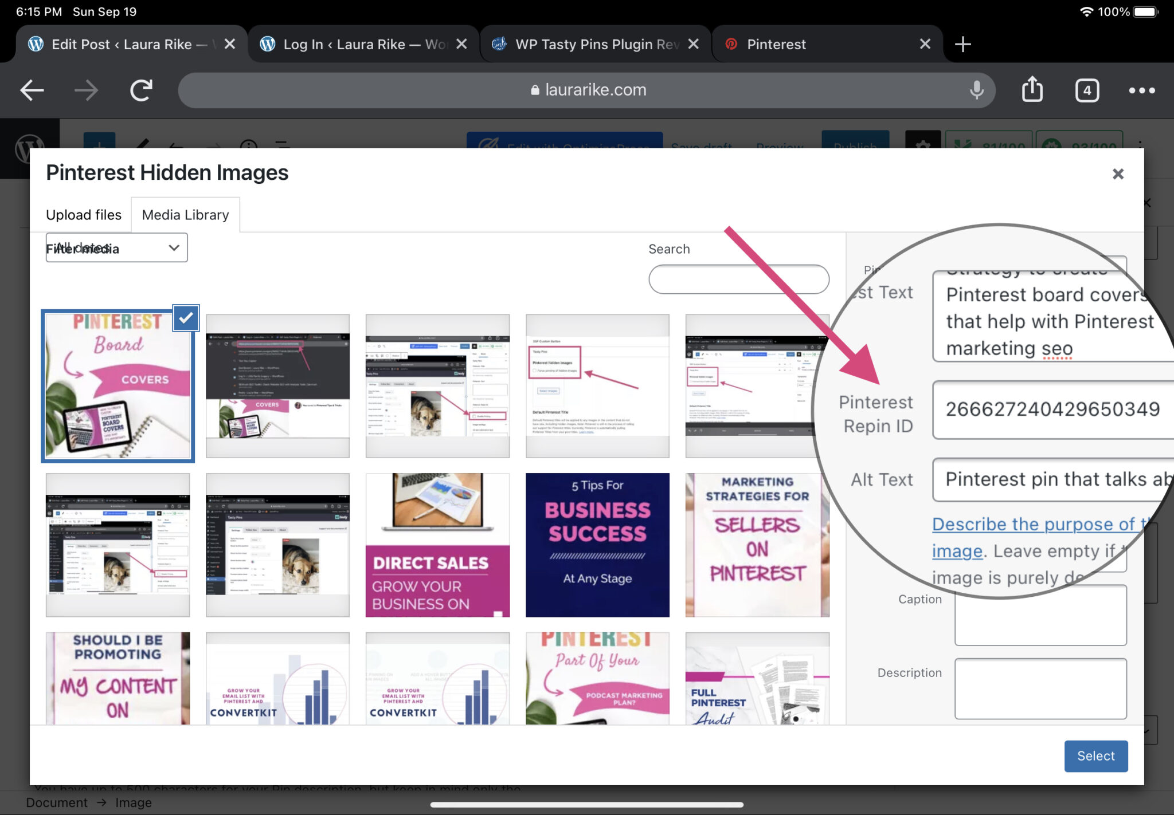
Task: Open the browser three-dots menu
Action: click(x=1141, y=90)
